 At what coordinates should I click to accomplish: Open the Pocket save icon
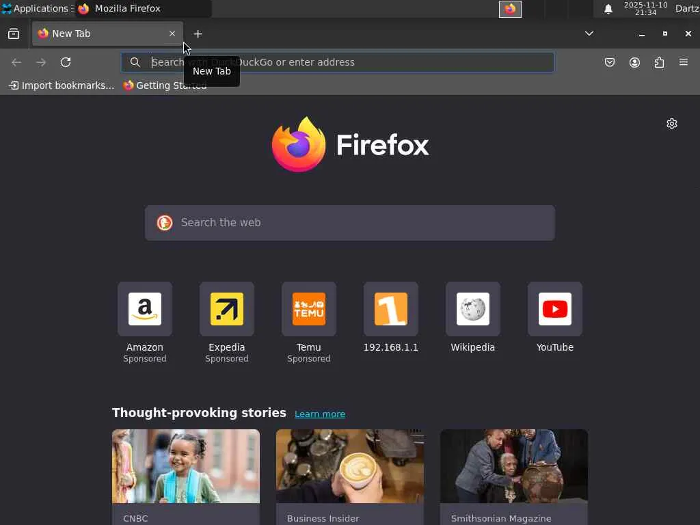click(x=610, y=62)
